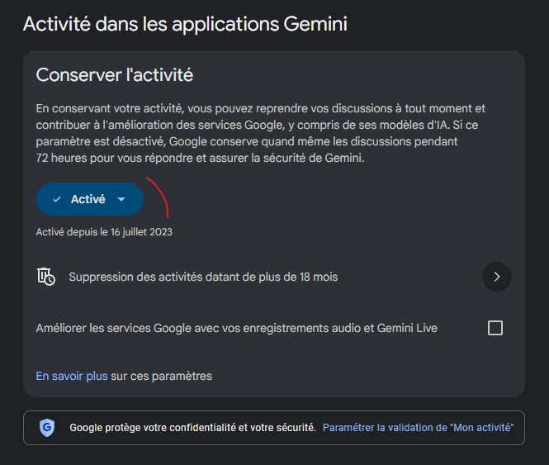Image resolution: width=549 pixels, height=465 pixels.
Task: Click the word "Activé" on the blue button
Action: [88, 199]
